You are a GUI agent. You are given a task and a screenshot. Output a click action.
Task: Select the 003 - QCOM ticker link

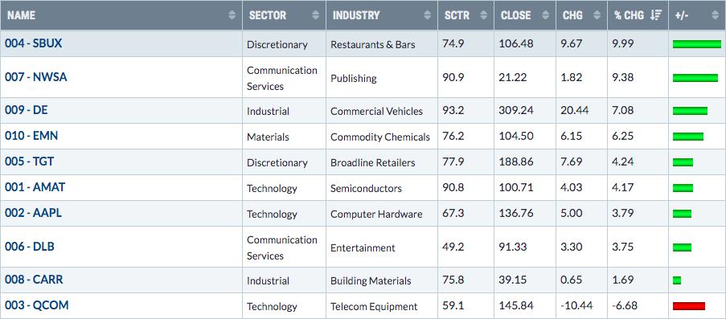tap(36, 305)
